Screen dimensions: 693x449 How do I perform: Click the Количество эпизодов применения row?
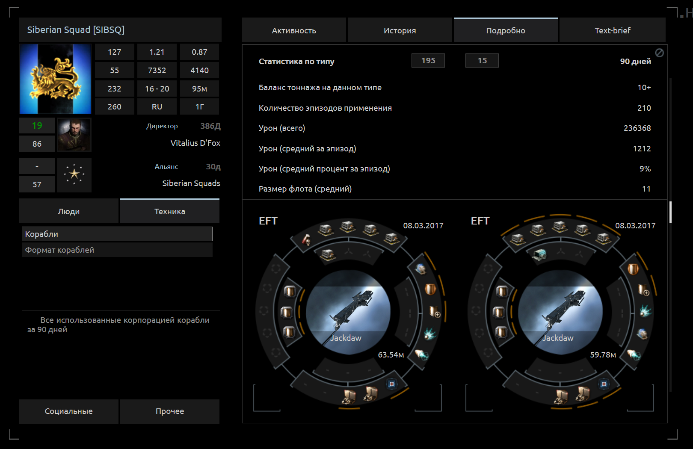point(455,108)
